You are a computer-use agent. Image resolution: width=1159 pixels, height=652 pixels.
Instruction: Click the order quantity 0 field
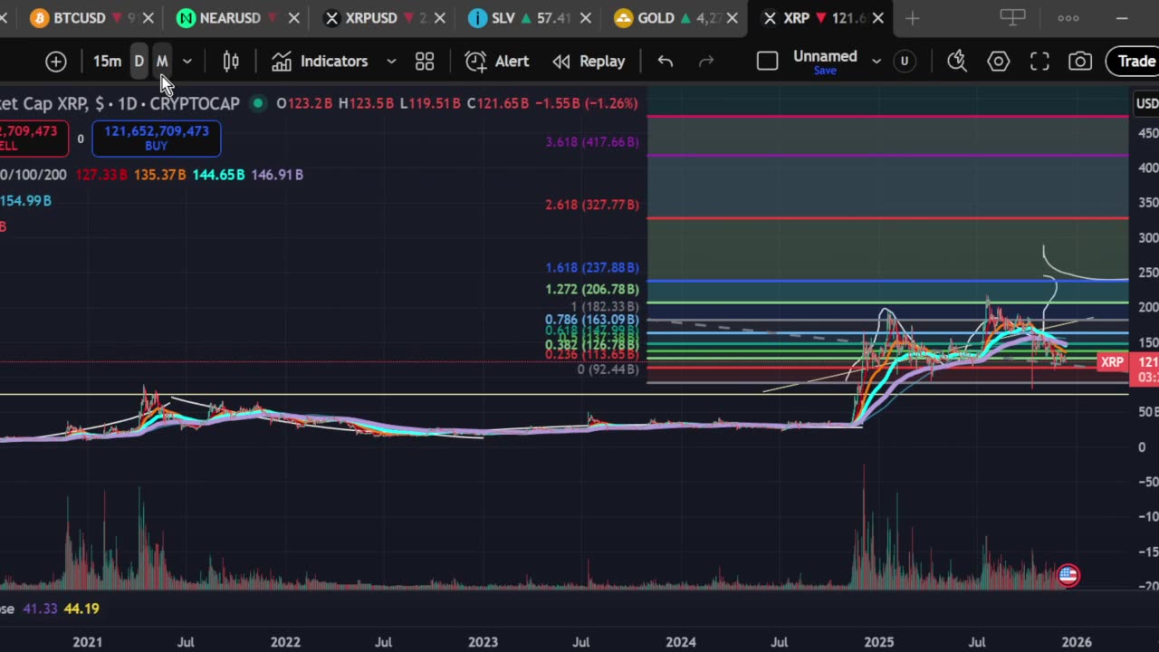80,139
